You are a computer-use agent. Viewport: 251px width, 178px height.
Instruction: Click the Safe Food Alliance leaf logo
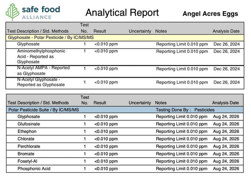click(13, 12)
